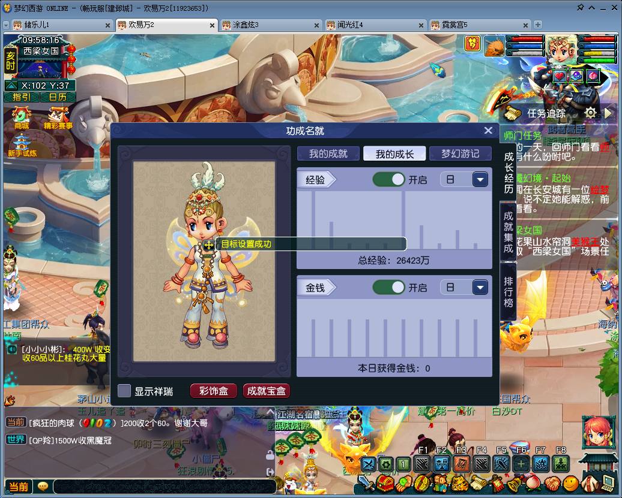Add a new window tab with plus

point(537,25)
